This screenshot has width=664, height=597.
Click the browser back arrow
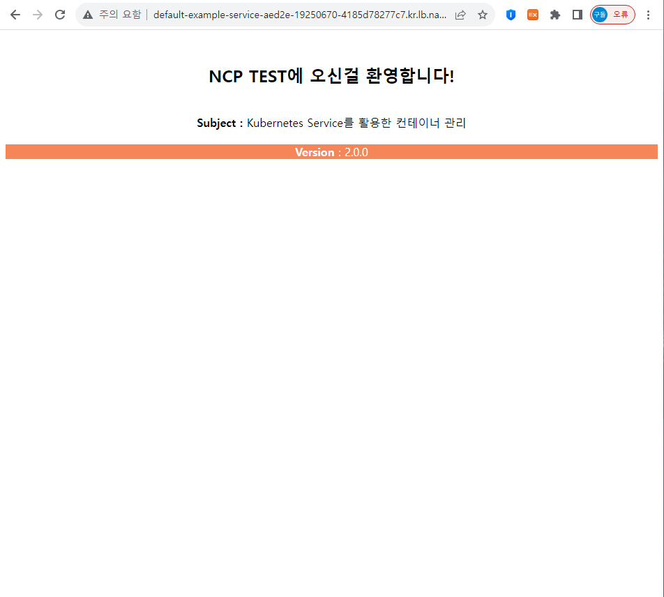[x=15, y=15]
